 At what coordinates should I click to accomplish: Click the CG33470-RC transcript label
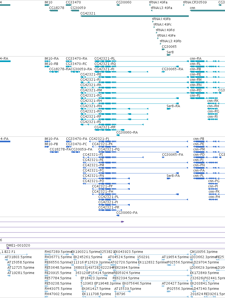(x=76, y=64)
